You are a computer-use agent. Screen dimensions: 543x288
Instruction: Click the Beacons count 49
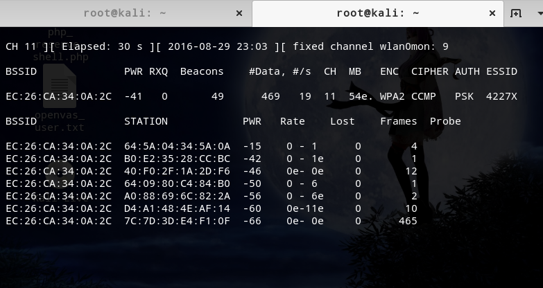(218, 96)
